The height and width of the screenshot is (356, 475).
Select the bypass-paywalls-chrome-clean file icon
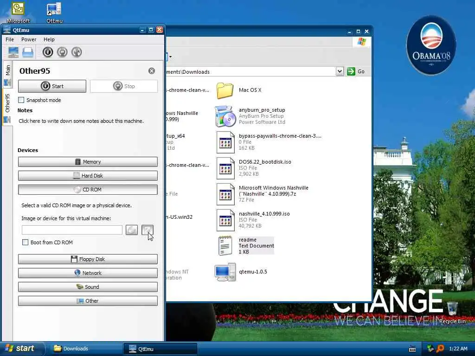(225, 142)
